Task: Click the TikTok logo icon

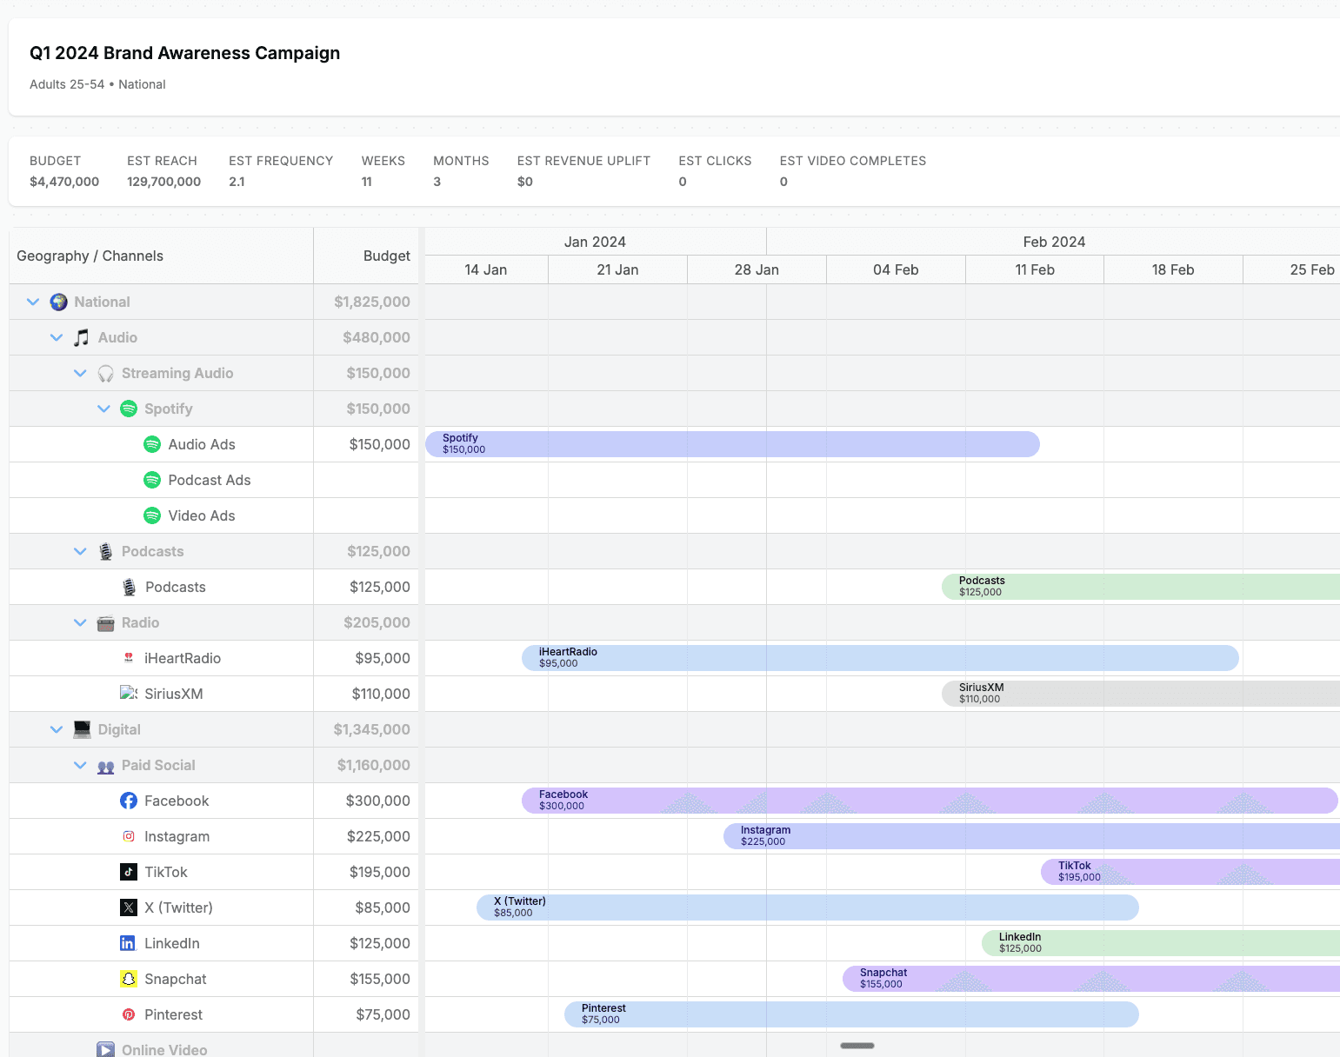Action: click(x=129, y=872)
